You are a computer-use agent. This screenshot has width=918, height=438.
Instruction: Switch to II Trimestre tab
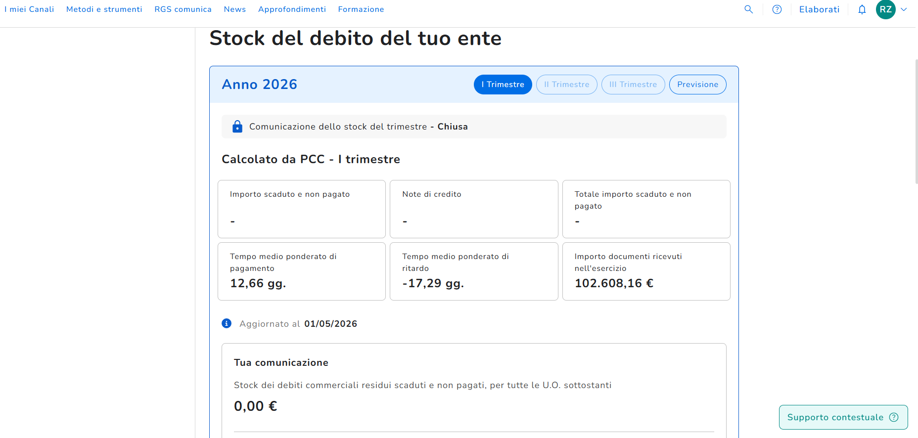click(567, 85)
